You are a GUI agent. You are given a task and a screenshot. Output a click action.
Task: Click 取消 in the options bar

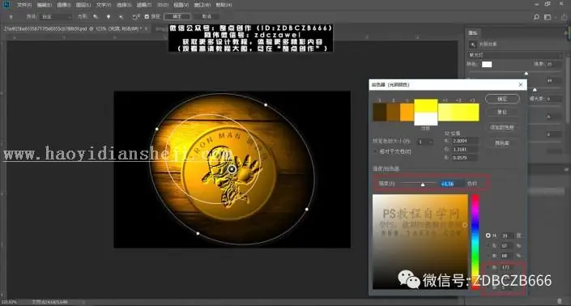207,17
